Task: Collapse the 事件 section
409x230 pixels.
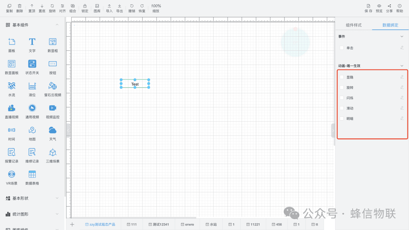Action: coord(402,36)
